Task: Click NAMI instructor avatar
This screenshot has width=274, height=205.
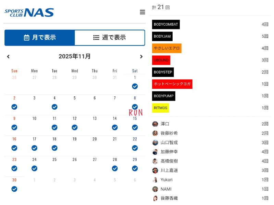Action: pyautogui.click(x=155, y=189)
